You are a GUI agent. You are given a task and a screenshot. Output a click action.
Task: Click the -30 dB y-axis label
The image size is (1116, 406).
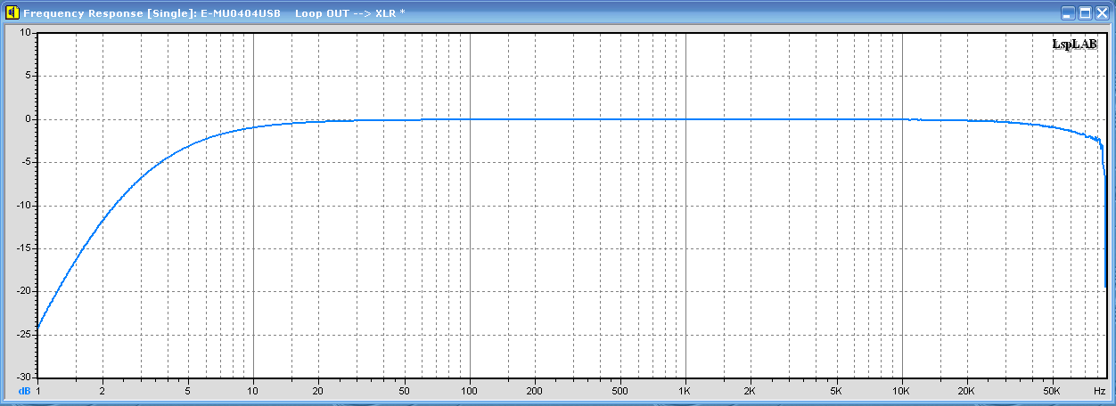[x=22, y=378]
